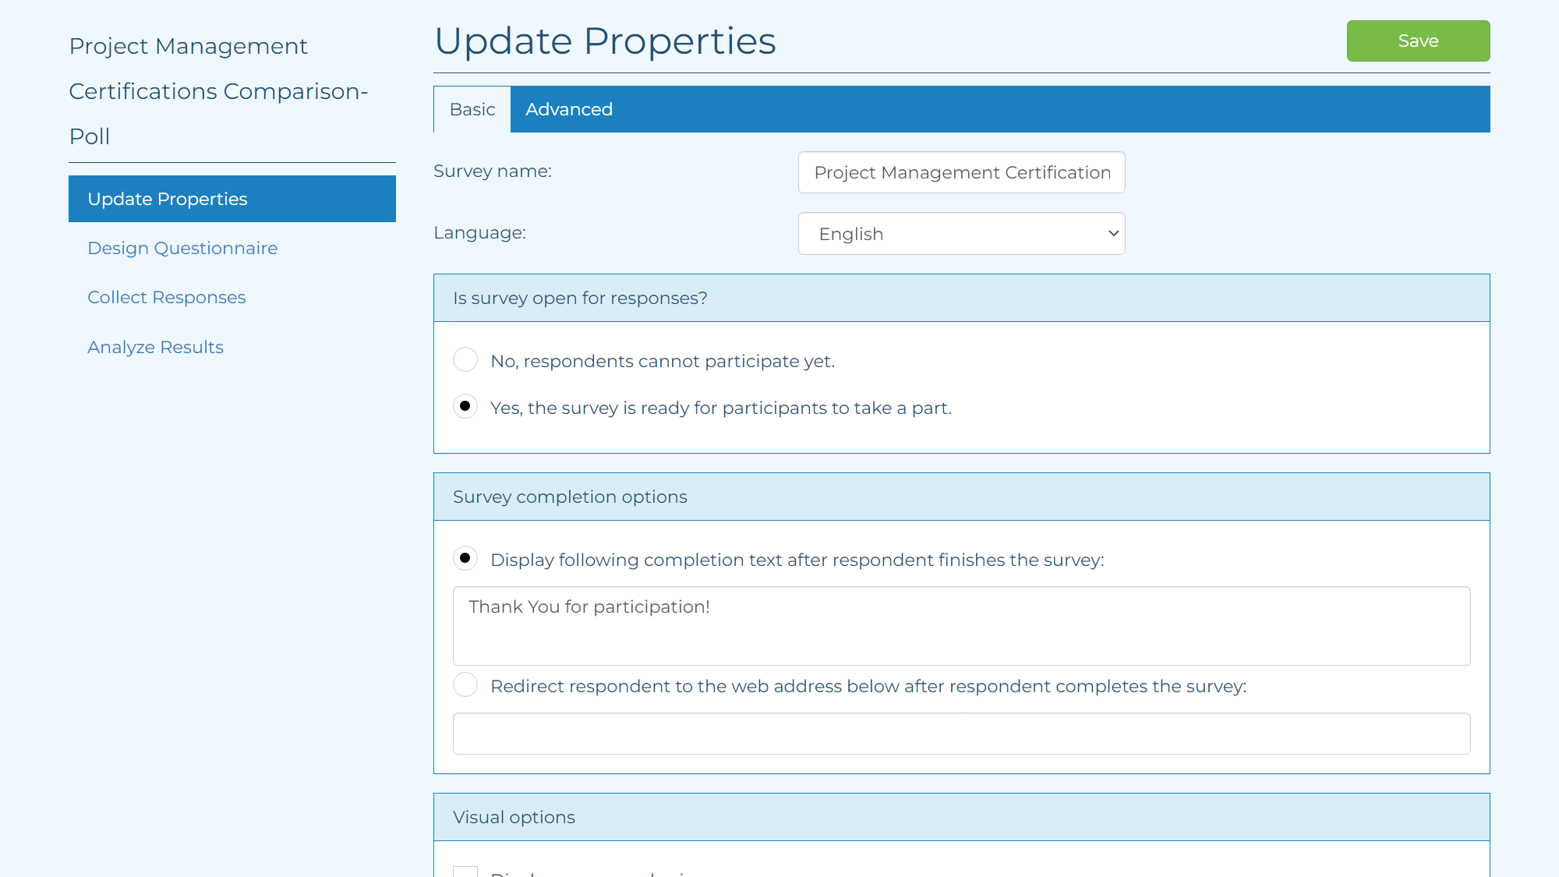Select 'No, respondents cannot participate yet'
Screen dimensions: 1559x877
click(x=465, y=359)
